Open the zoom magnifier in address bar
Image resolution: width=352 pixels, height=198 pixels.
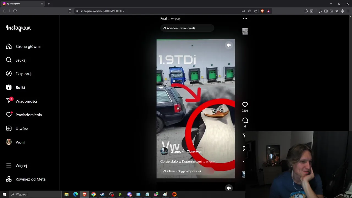pos(249,11)
